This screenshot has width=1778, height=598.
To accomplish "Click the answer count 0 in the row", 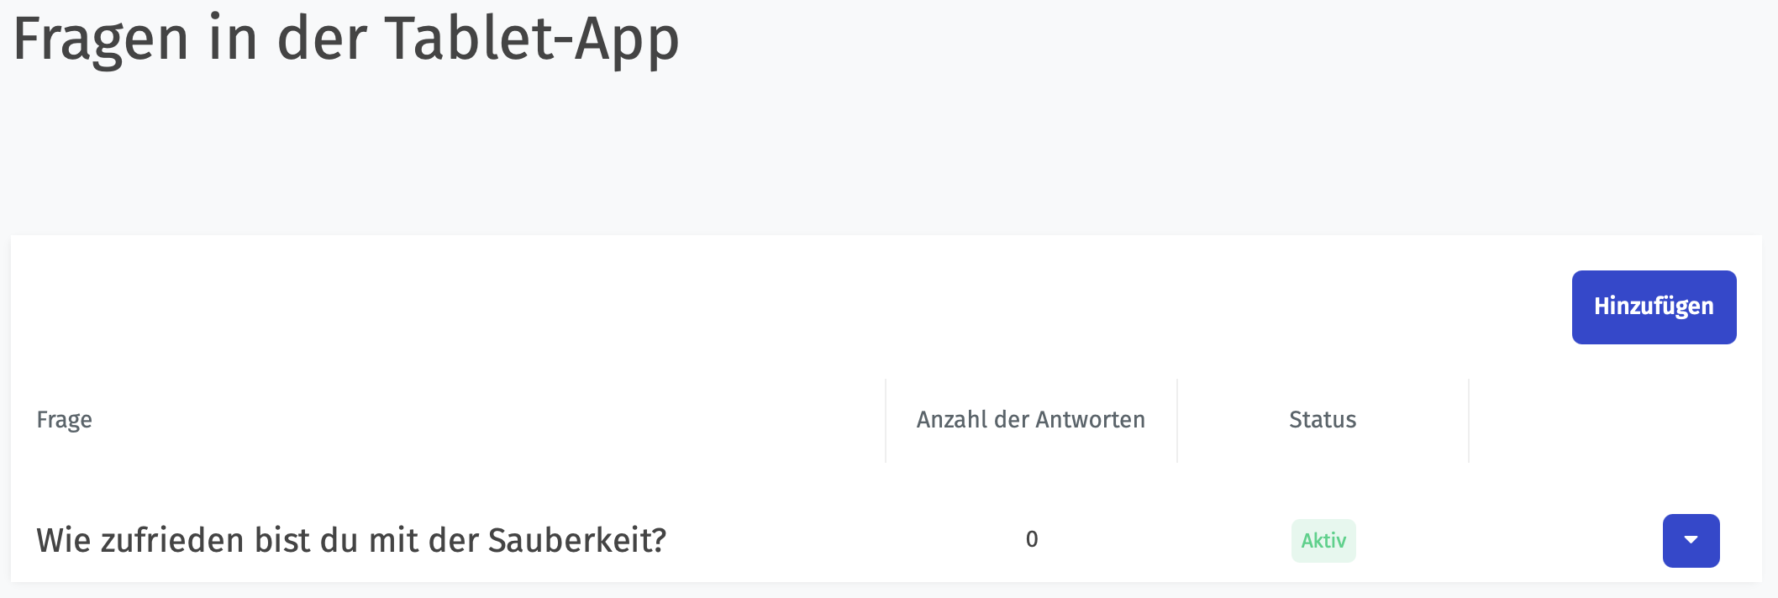I will point(1032,539).
